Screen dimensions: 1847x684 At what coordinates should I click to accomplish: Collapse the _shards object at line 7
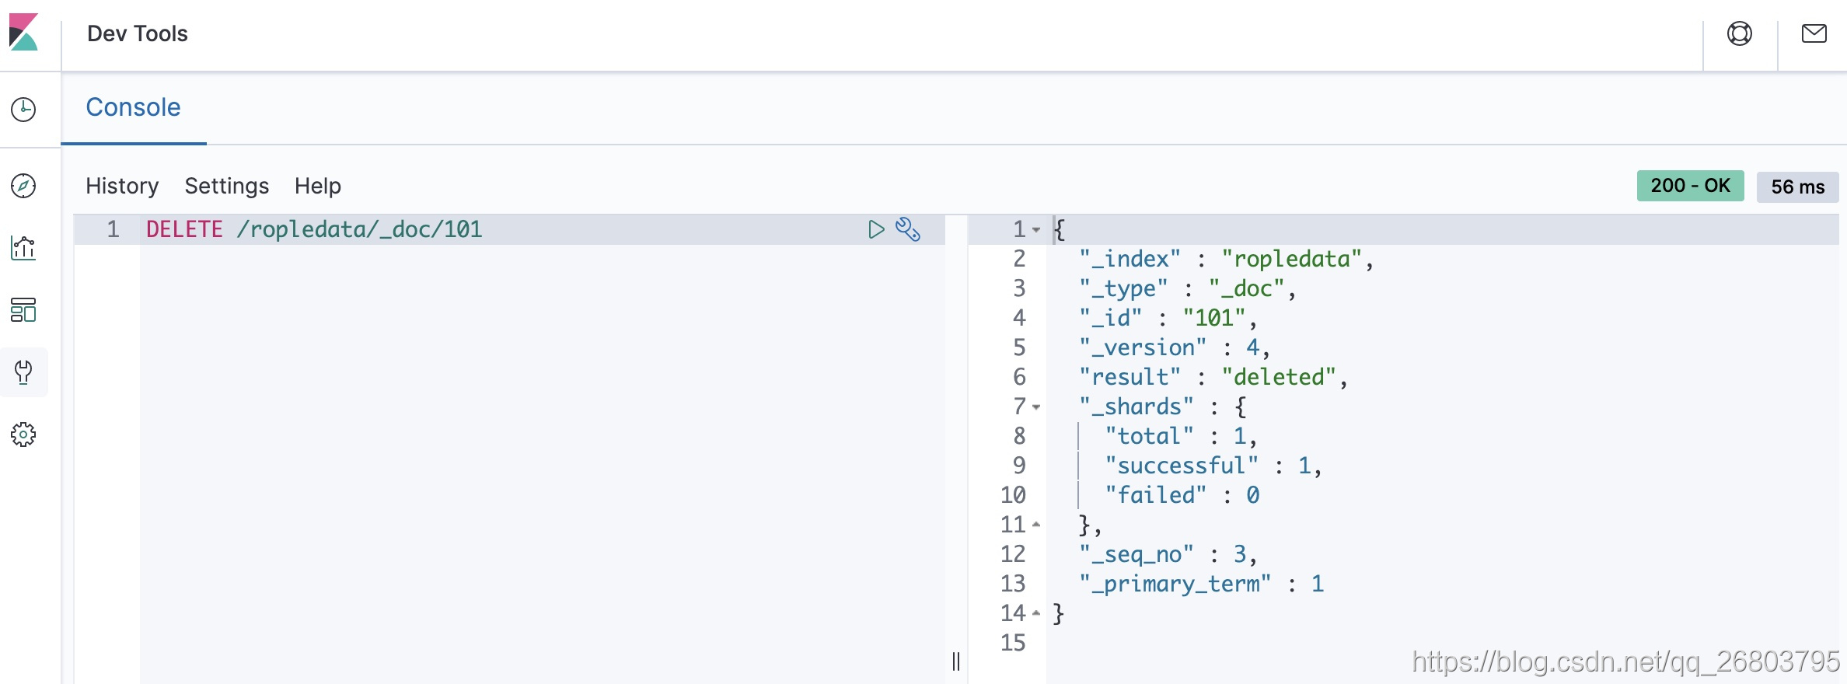tap(1036, 407)
